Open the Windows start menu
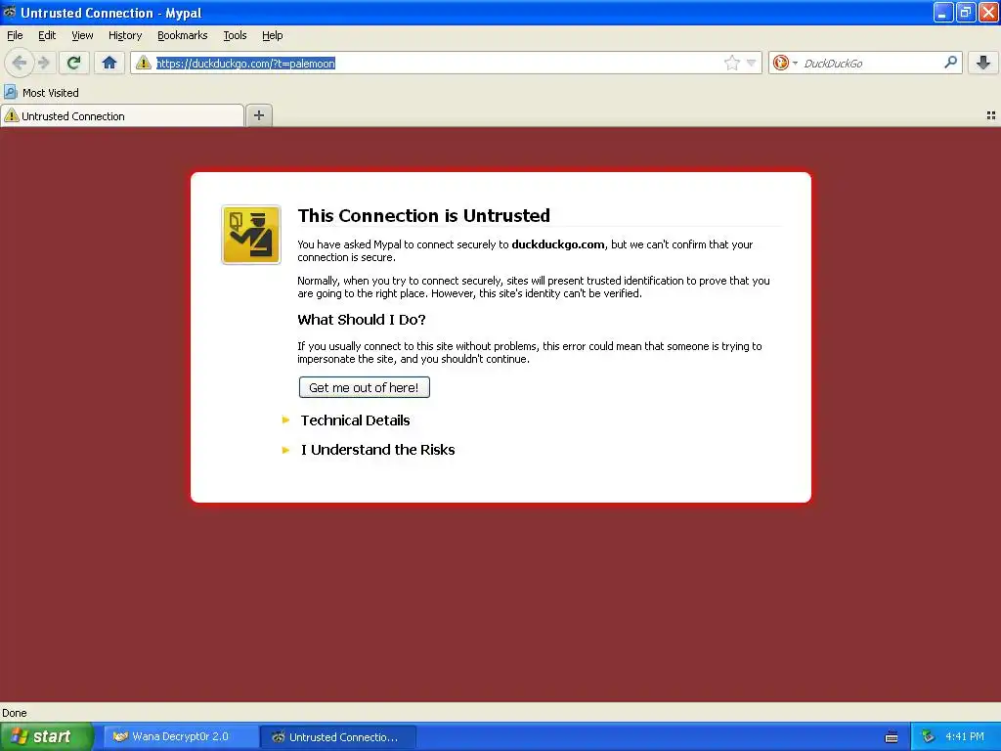1001x751 pixels. click(46, 736)
